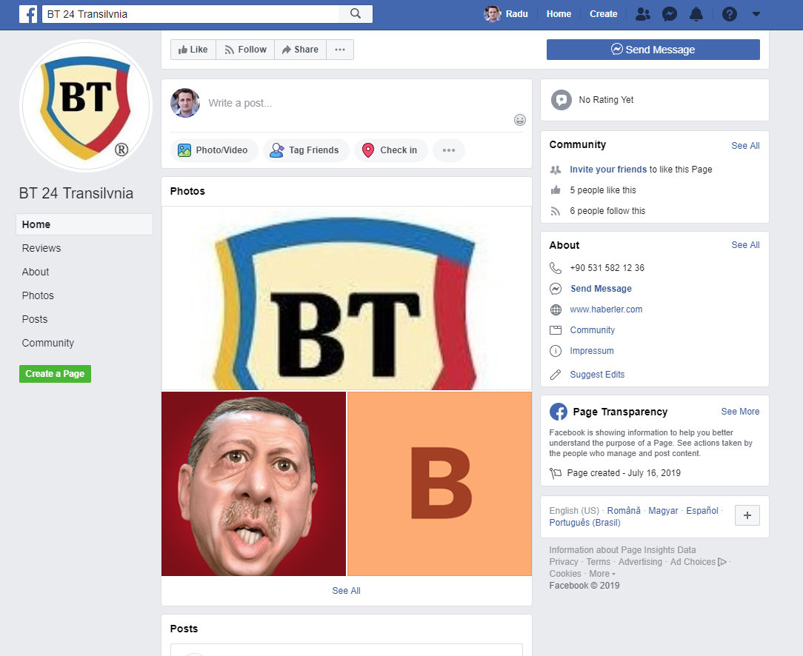Click See More in Page Transparency
This screenshot has width=803, height=656.
click(741, 412)
